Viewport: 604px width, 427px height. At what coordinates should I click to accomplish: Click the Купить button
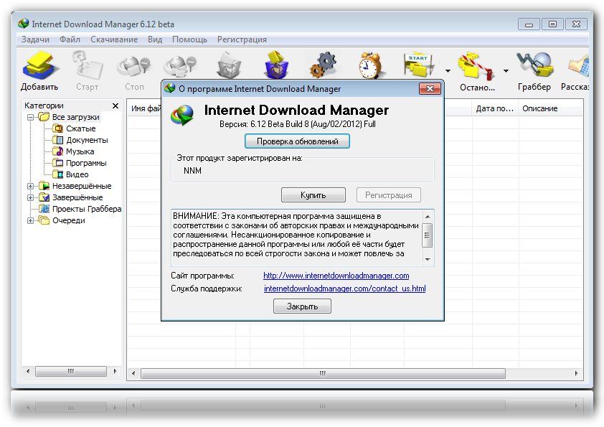(x=313, y=195)
